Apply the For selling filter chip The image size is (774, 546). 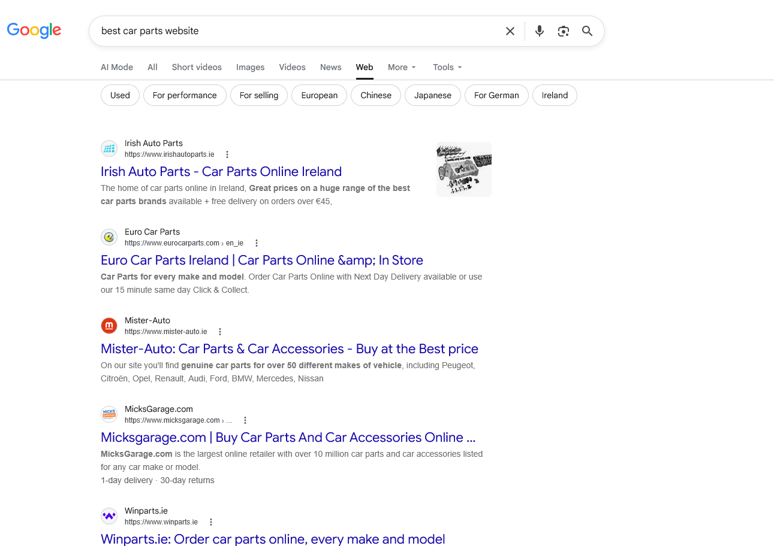pos(259,95)
